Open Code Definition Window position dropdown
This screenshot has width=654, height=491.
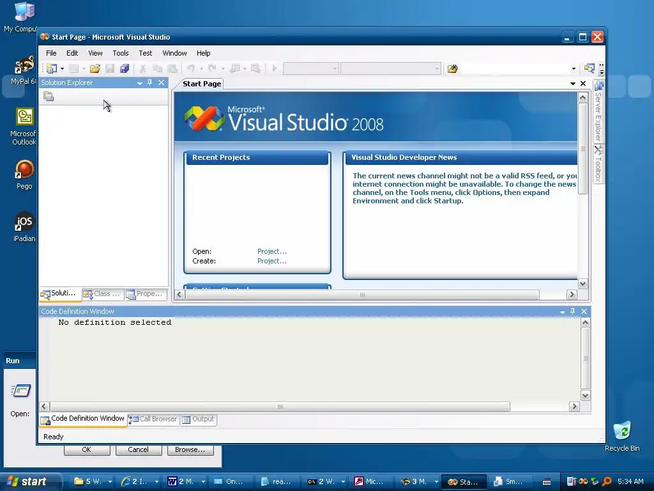tap(562, 312)
